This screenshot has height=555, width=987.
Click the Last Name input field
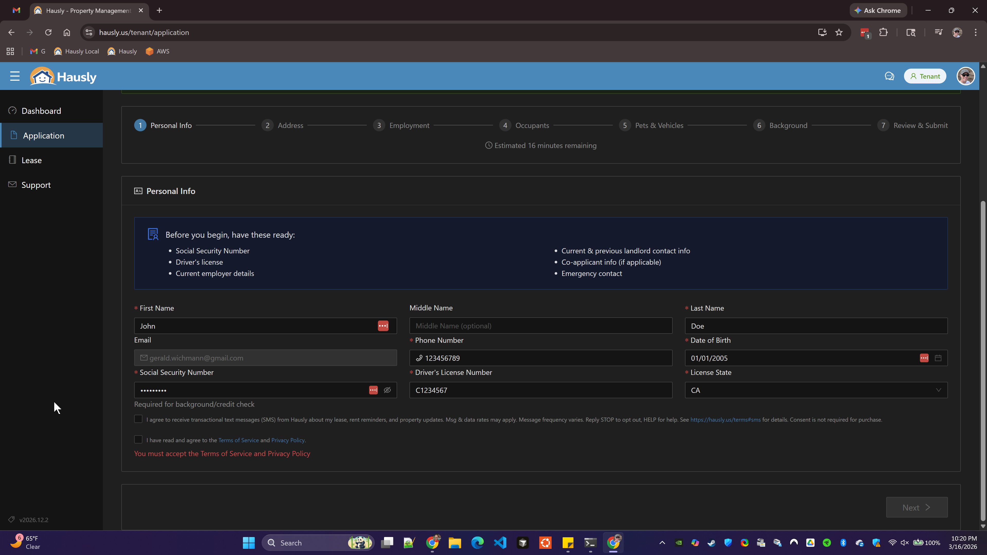[816, 326]
